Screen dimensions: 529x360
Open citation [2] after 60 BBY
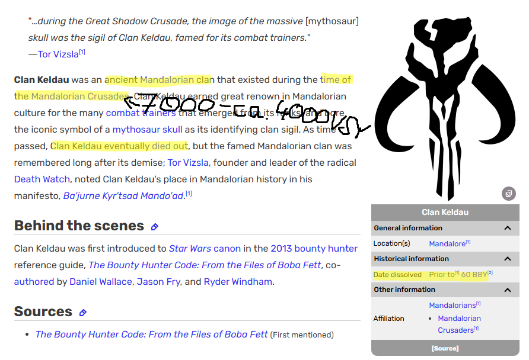pos(490,273)
